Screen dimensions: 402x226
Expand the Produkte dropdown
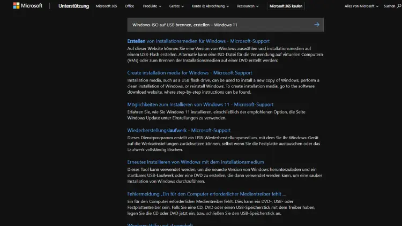point(152,6)
